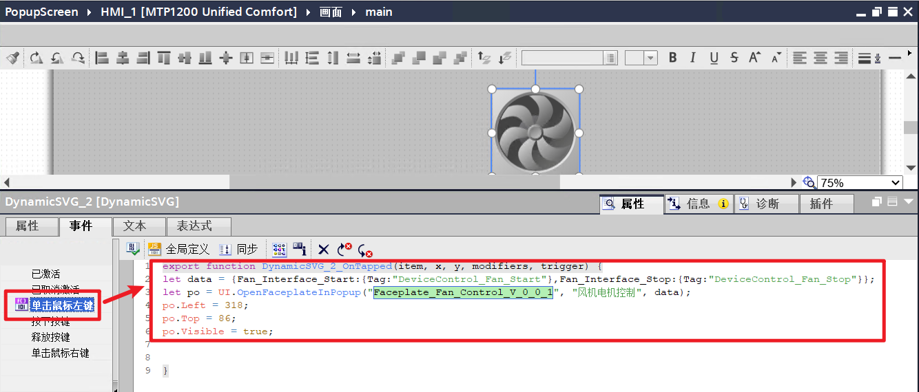Center-align text with the toolbar icon
919x392 pixels.
pos(820,58)
